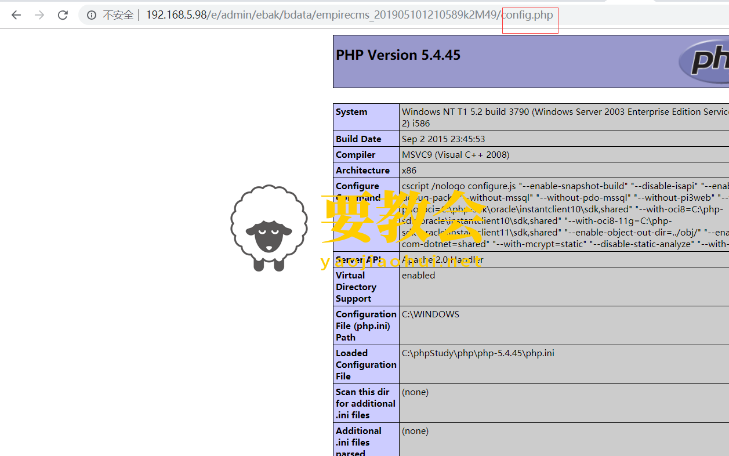Click Additional .ini files parsed label
Viewport: 729px width, 456px height.
click(x=358, y=442)
